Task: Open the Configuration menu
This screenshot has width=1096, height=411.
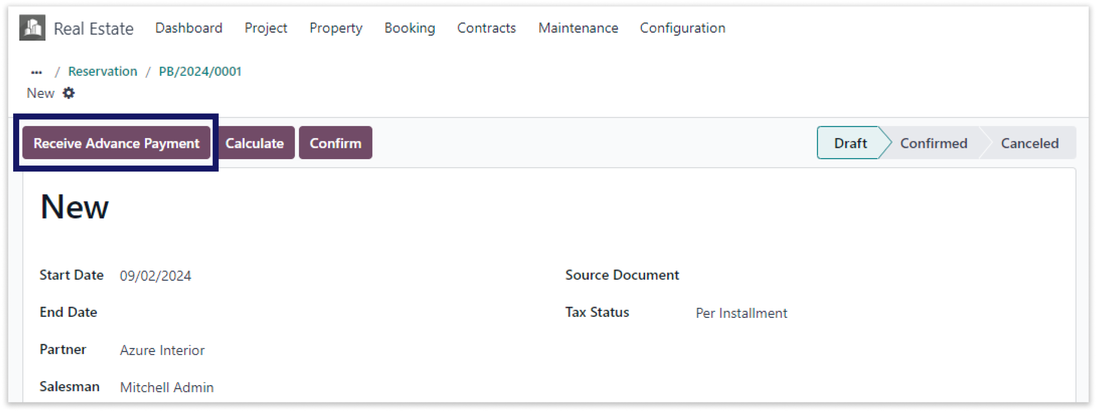Action: [x=683, y=28]
